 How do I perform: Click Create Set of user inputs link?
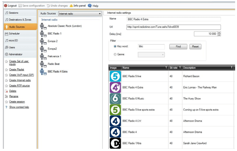tap(19, 63)
